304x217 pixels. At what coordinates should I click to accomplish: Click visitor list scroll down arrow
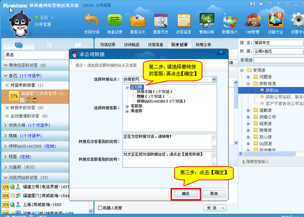tap(91, 211)
